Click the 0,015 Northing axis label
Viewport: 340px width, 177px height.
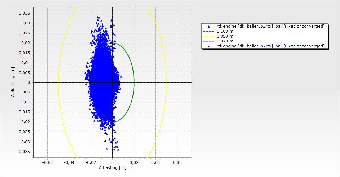pyautogui.click(x=24, y=53)
